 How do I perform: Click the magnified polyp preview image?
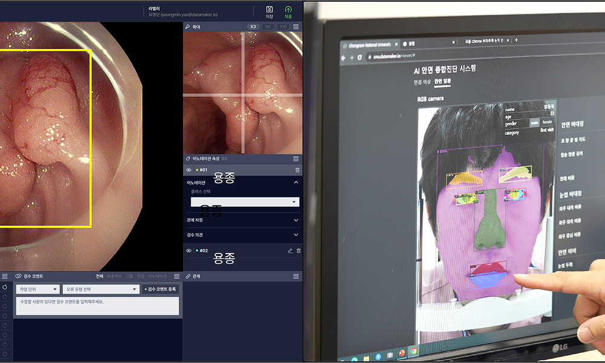[243, 93]
